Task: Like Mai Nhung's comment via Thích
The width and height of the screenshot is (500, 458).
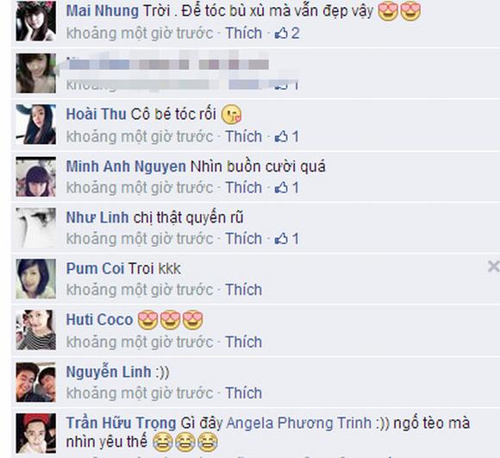Action: click(244, 33)
